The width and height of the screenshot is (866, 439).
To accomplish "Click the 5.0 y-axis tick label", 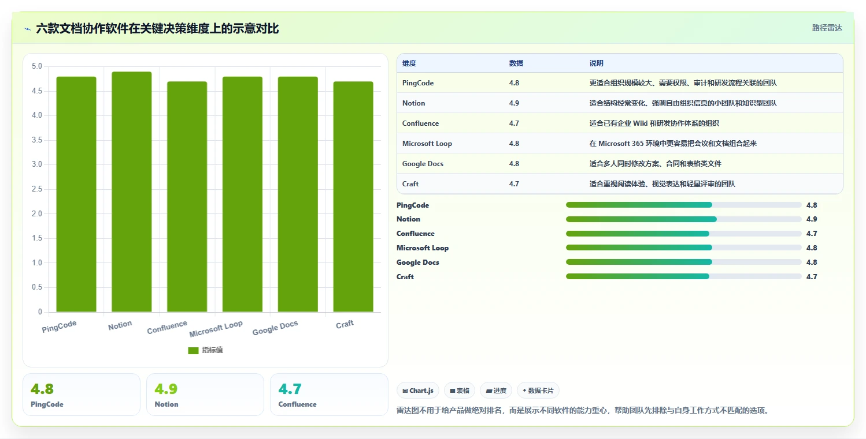I will point(37,66).
